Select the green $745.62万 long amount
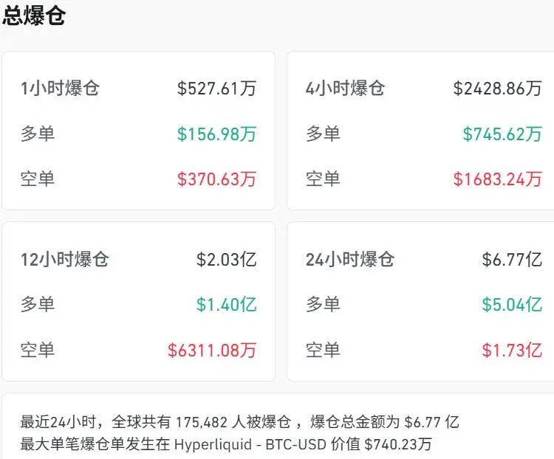554x459 pixels. point(502,134)
